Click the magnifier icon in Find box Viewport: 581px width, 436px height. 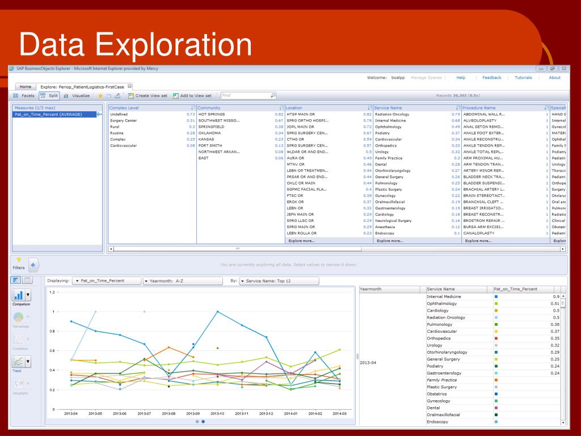tap(273, 95)
